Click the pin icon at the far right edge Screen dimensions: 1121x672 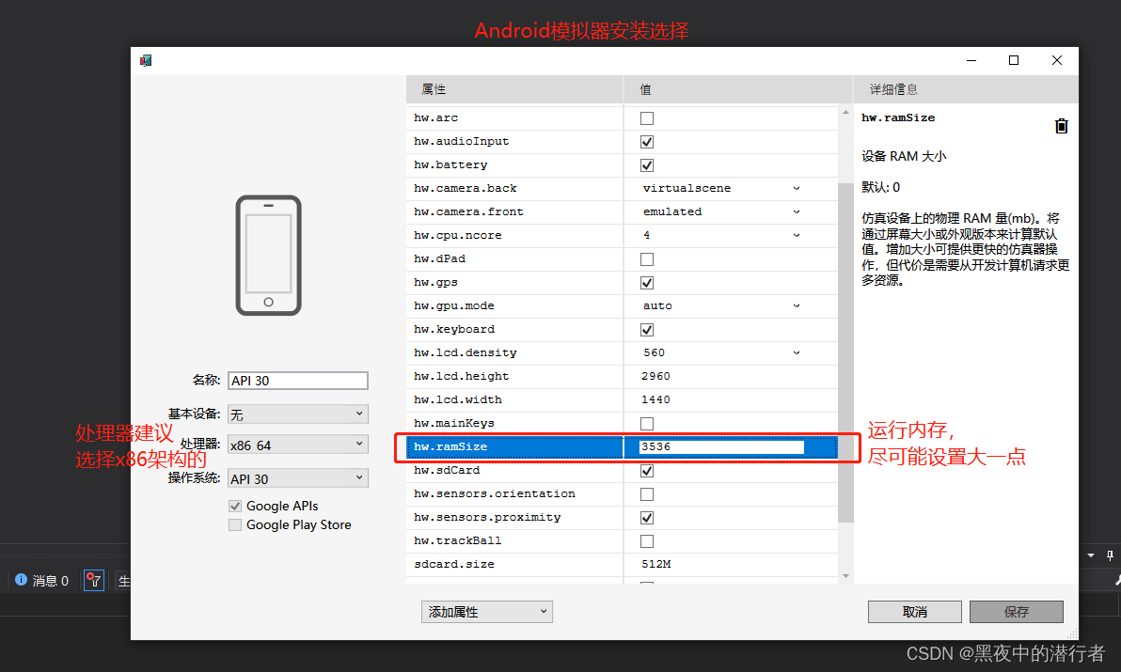[x=1111, y=555]
